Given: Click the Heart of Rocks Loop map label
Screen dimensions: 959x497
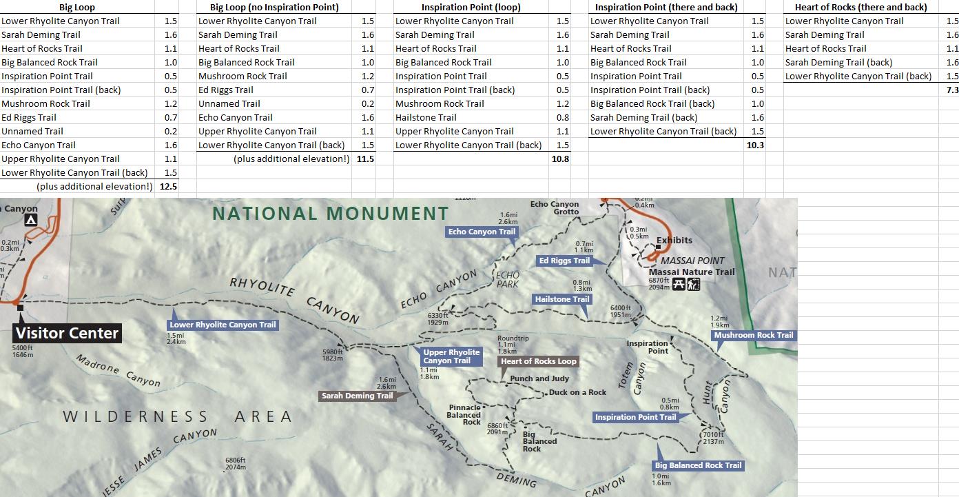Looking at the screenshot, I should pyautogui.click(x=538, y=361).
